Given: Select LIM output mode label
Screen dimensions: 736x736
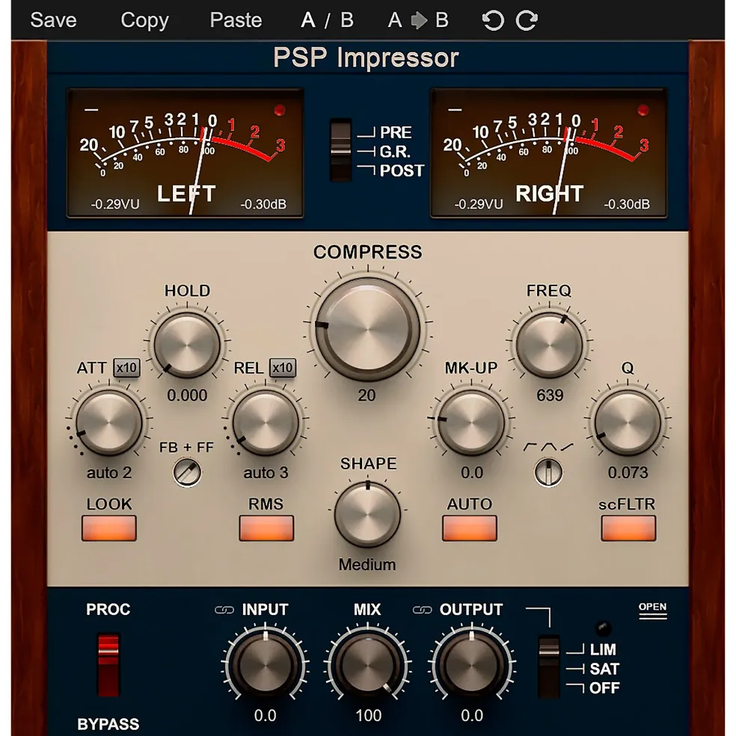Looking at the screenshot, I should click(603, 649).
